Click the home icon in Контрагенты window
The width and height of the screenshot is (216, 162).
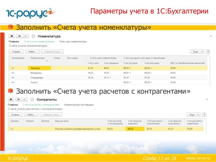[x=11, y=99]
